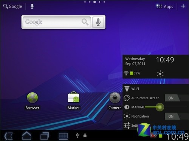This screenshot has width=189, height=141.
Task: Open the Android debugging notification icon
Action: [x=85, y=135]
